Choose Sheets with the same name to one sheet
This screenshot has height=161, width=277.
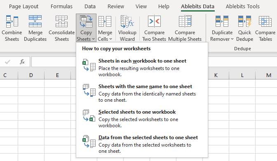142,93
